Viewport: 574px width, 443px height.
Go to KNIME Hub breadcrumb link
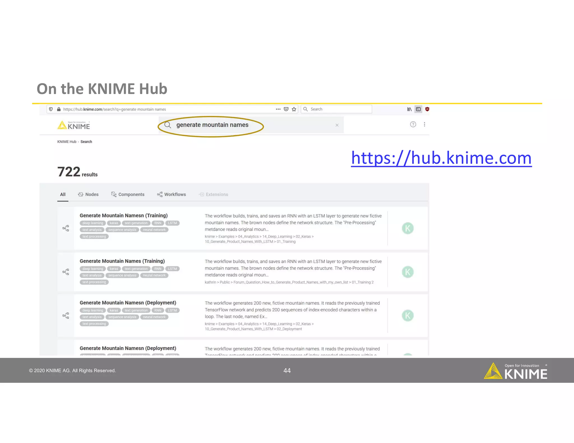(x=67, y=142)
